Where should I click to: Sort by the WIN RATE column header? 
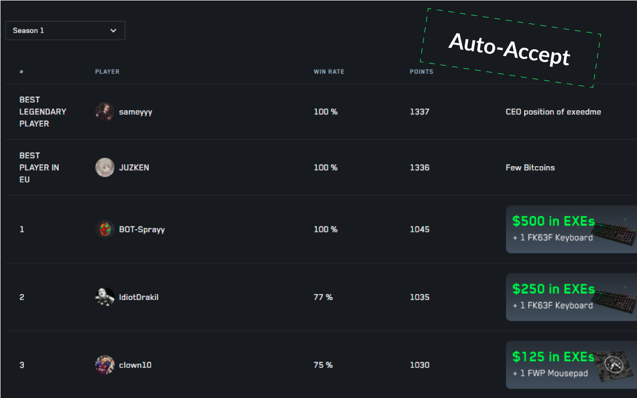tap(328, 72)
